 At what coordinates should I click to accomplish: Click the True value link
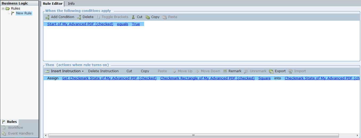136,24
